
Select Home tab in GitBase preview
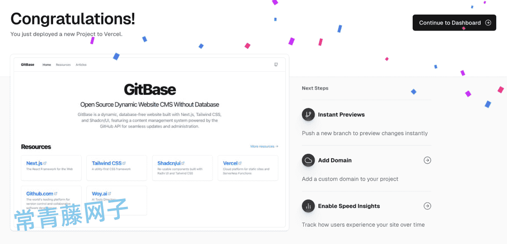[46, 65]
